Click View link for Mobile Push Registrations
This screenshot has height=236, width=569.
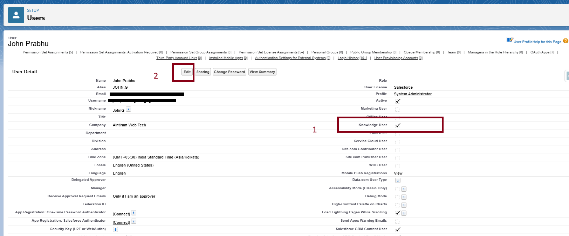click(x=398, y=174)
